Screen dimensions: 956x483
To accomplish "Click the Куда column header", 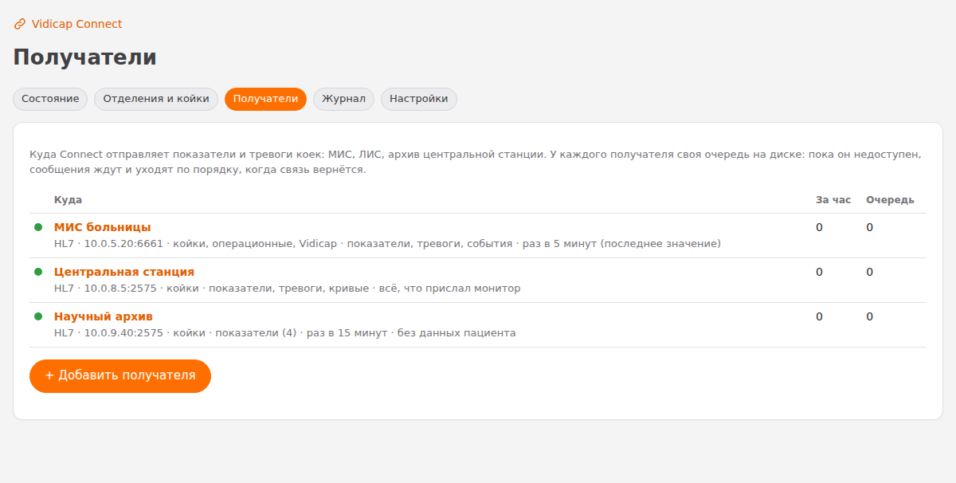I will pos(68,200).
